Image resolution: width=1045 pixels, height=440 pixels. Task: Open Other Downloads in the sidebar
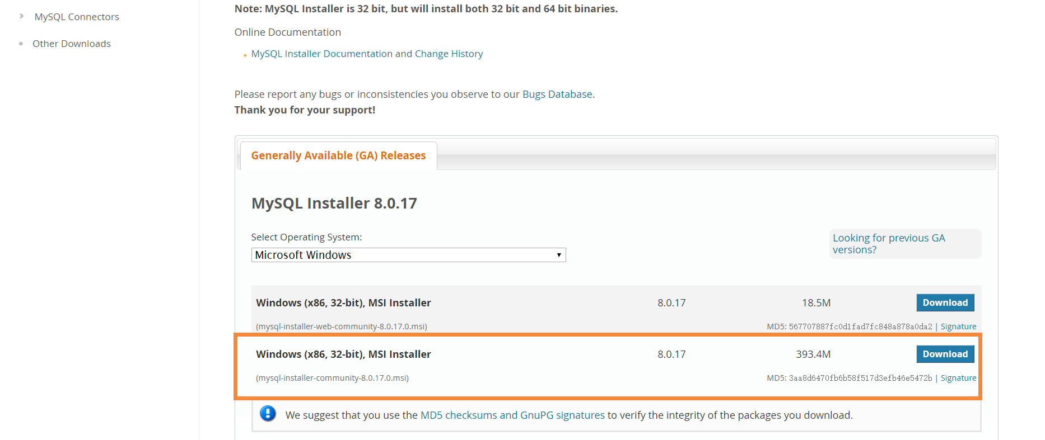72,44
